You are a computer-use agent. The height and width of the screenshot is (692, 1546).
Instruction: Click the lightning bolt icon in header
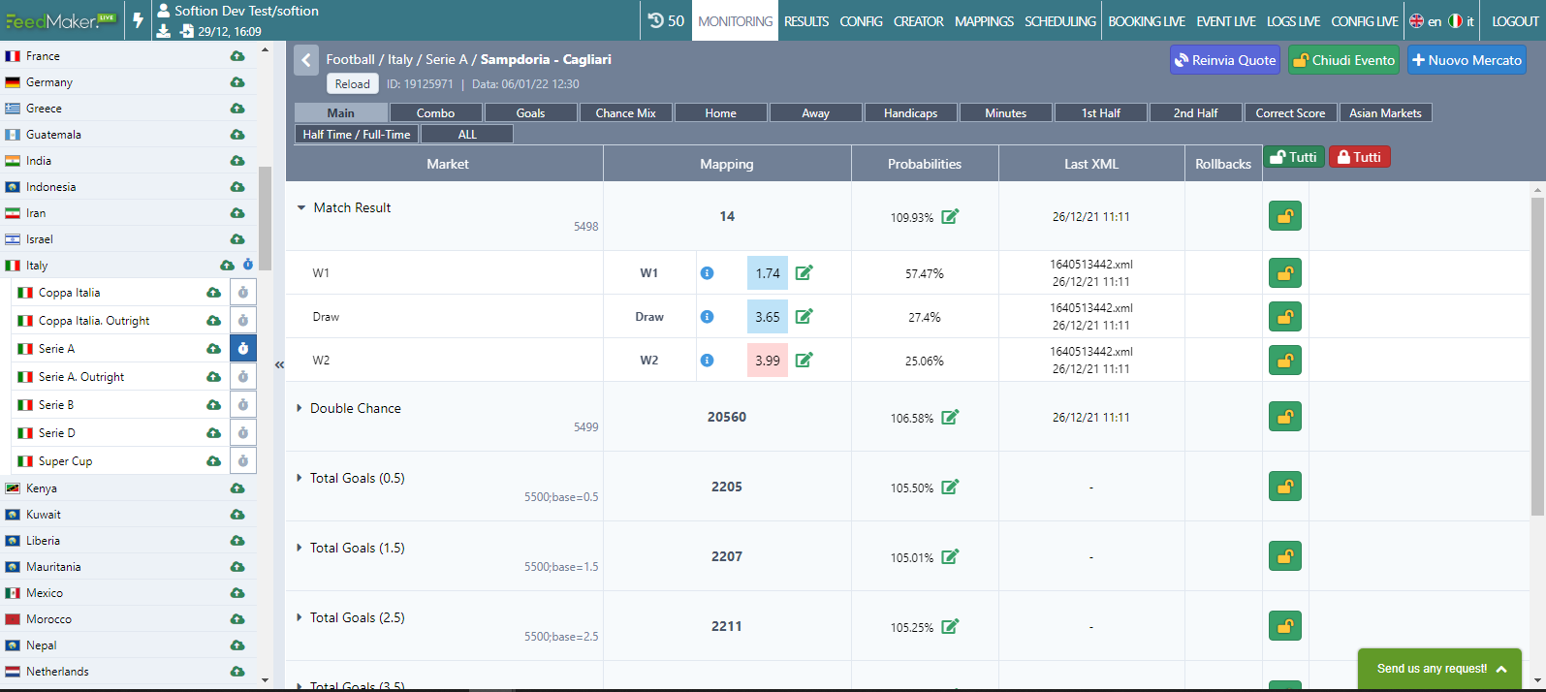[x=138, y=20]
